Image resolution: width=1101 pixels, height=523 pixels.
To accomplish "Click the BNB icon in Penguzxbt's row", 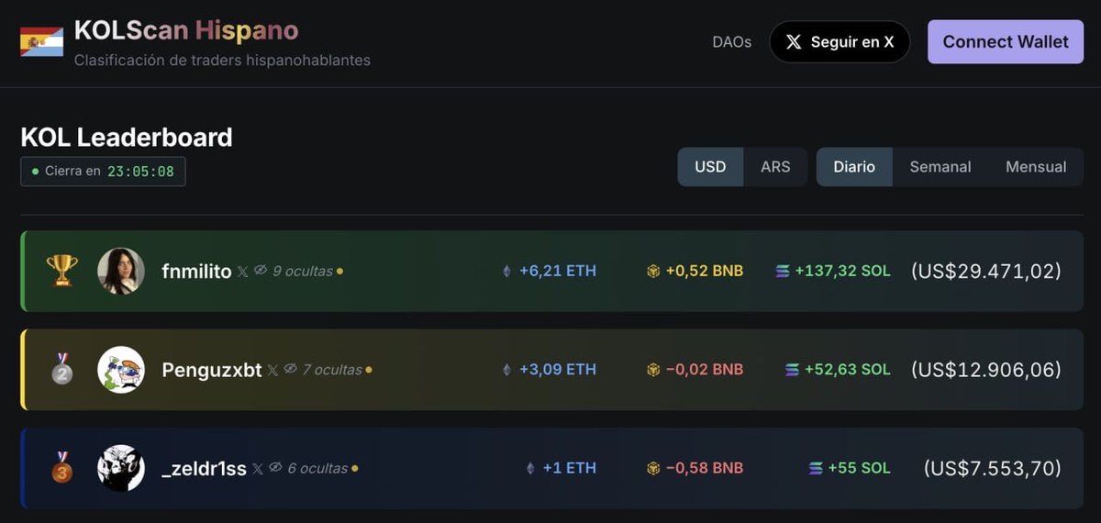I will [653, 370].
